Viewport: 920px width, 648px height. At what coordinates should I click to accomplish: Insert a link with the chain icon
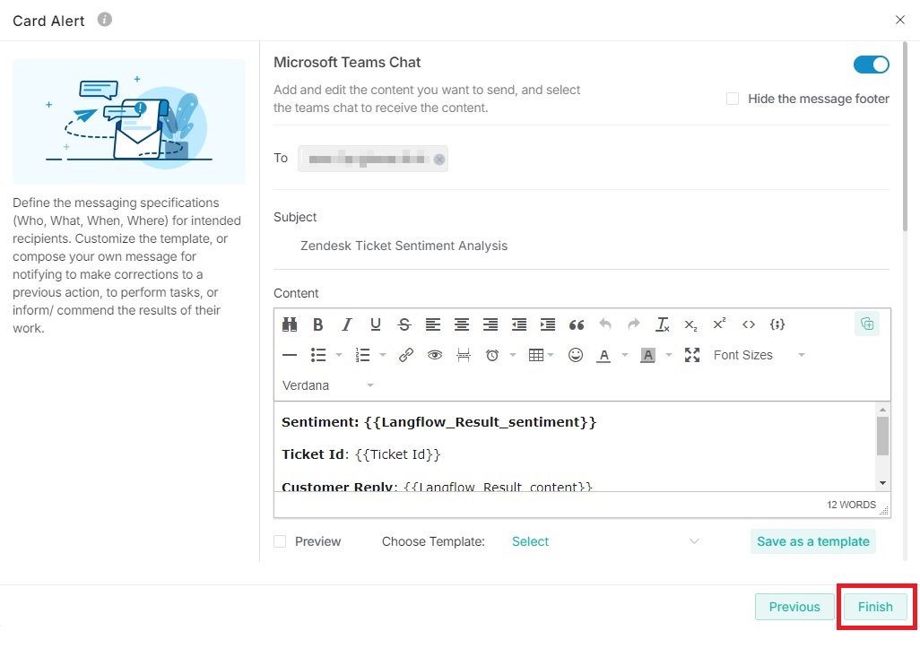[x=406, y=355]
